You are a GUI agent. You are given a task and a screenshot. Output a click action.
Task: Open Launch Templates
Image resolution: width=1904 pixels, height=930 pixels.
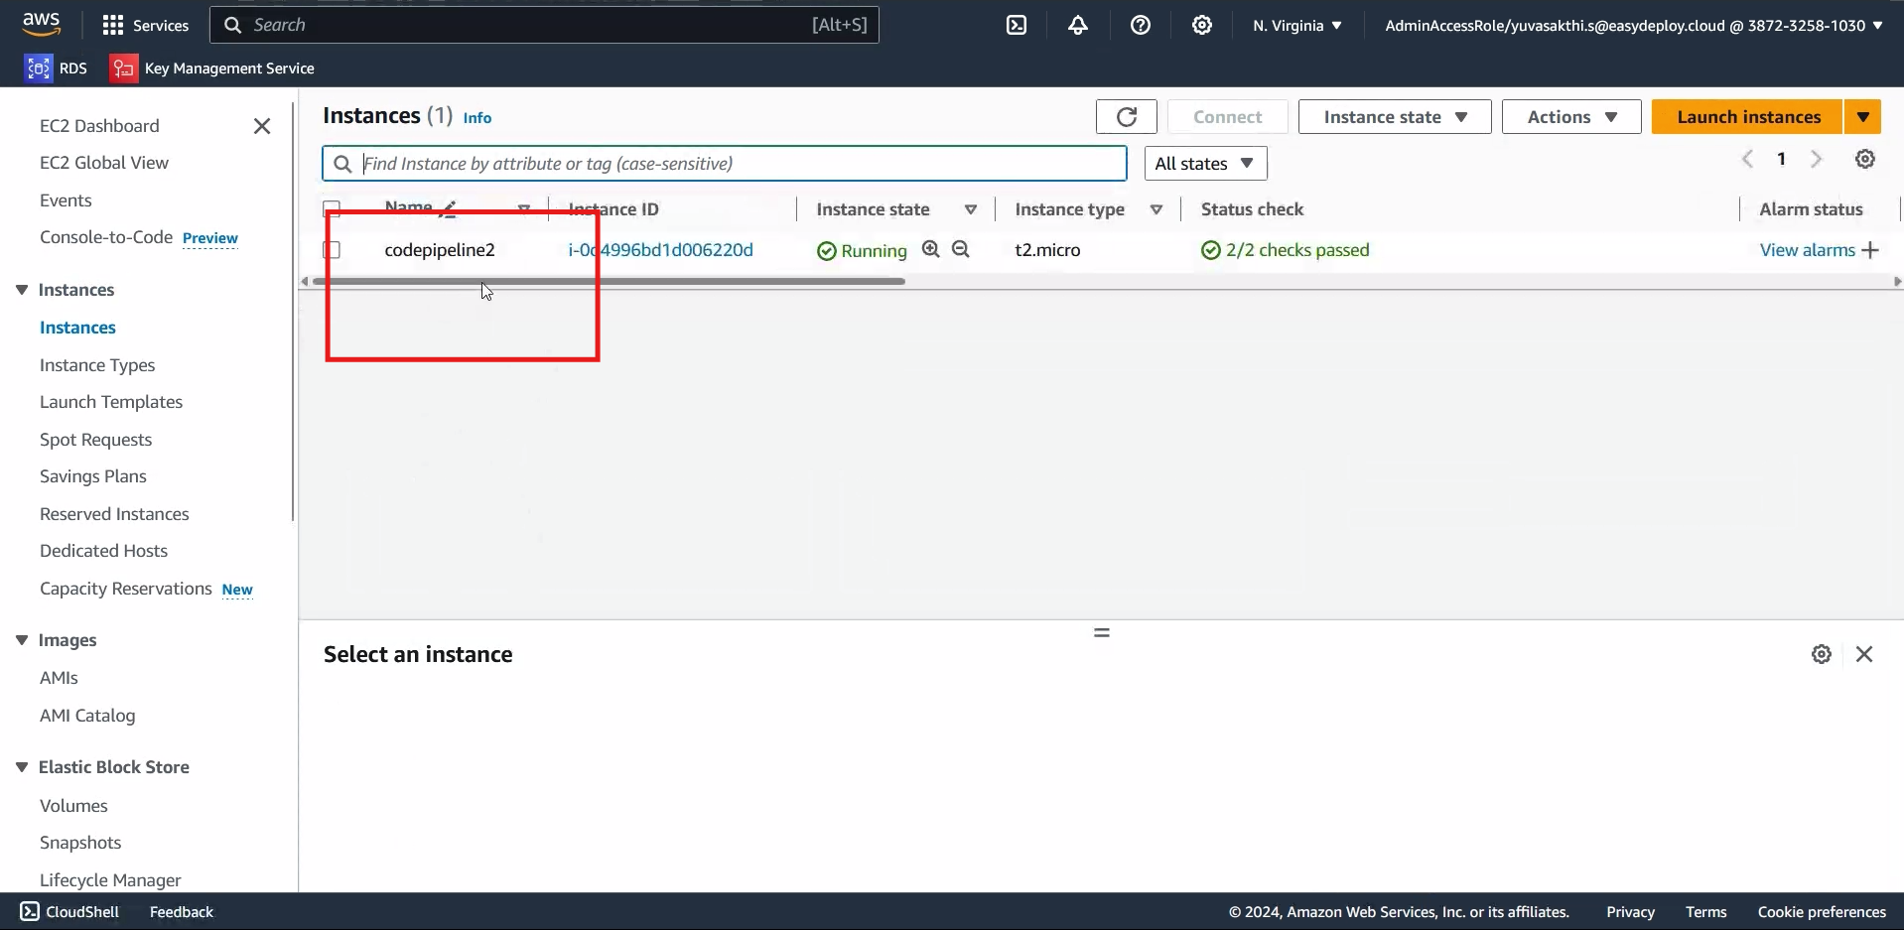click(x=111, y=402)
